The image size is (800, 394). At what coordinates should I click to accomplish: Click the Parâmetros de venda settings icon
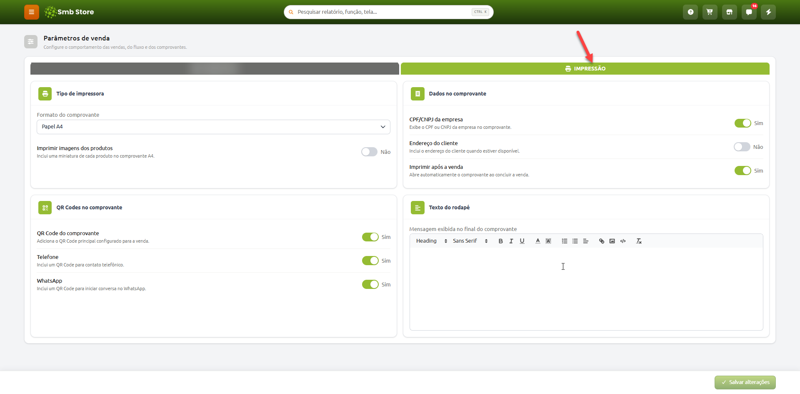31,42
